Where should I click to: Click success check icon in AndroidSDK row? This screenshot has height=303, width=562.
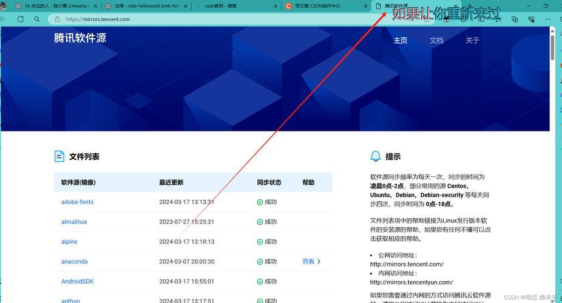[260, 282]
